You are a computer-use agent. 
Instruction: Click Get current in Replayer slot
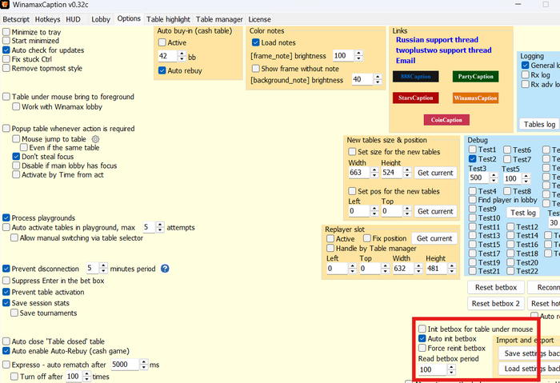coord(434,238)
